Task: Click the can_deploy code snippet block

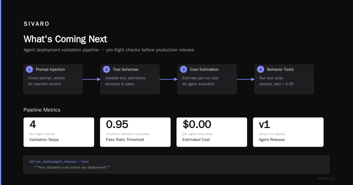Action: 176,164
